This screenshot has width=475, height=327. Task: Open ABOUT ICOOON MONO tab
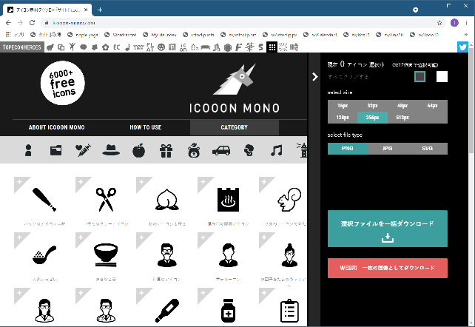[57, 127]
